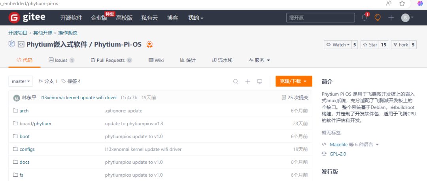Image resolution: width=427 pixels, height=181 pixels.
Task: Open 私有云 menu item
Action: pyautogui.click(x=149, y=18)
